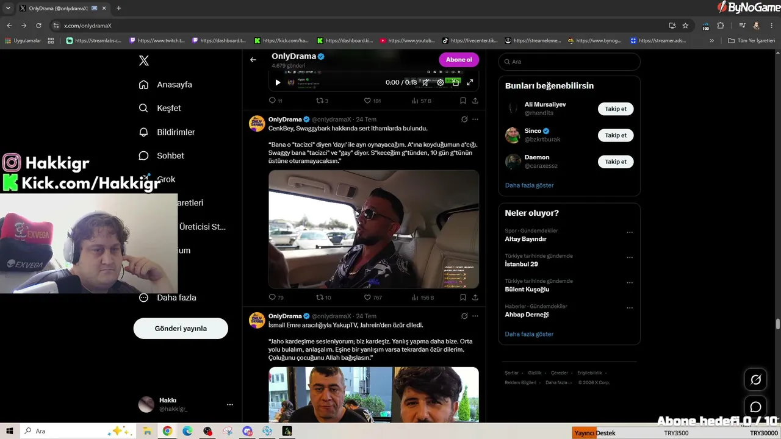Open the floating Grok button
Viewport: 781px width, 439px height.
point(756,380)
